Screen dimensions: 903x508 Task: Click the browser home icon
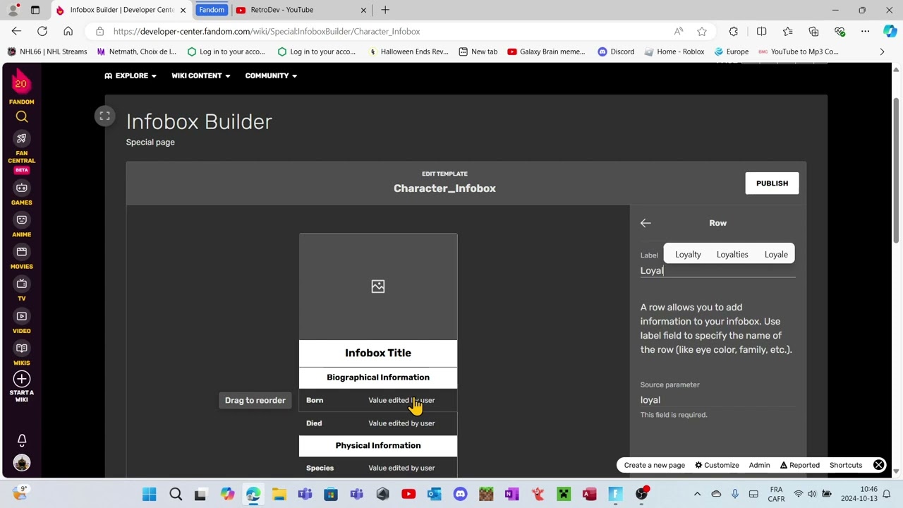(68, 31)
